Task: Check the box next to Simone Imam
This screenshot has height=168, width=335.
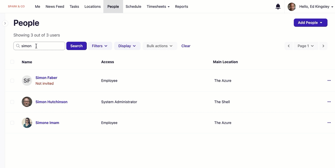Action: point(12,123)
